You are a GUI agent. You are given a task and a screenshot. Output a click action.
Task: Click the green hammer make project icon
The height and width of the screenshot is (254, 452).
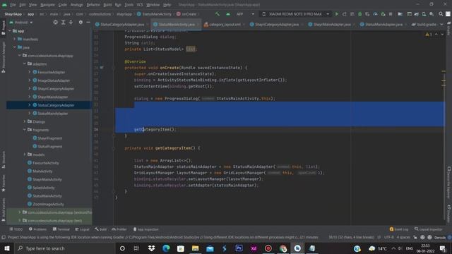218,14
